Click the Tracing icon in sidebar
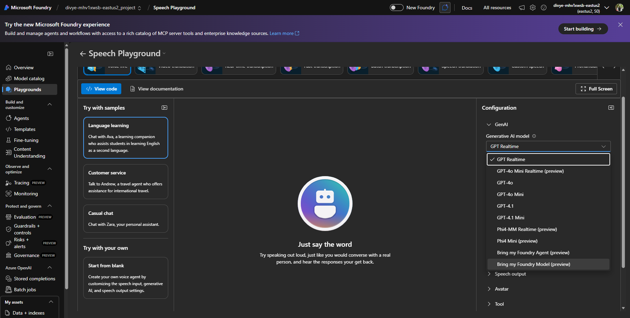 [x=9, y=183]
